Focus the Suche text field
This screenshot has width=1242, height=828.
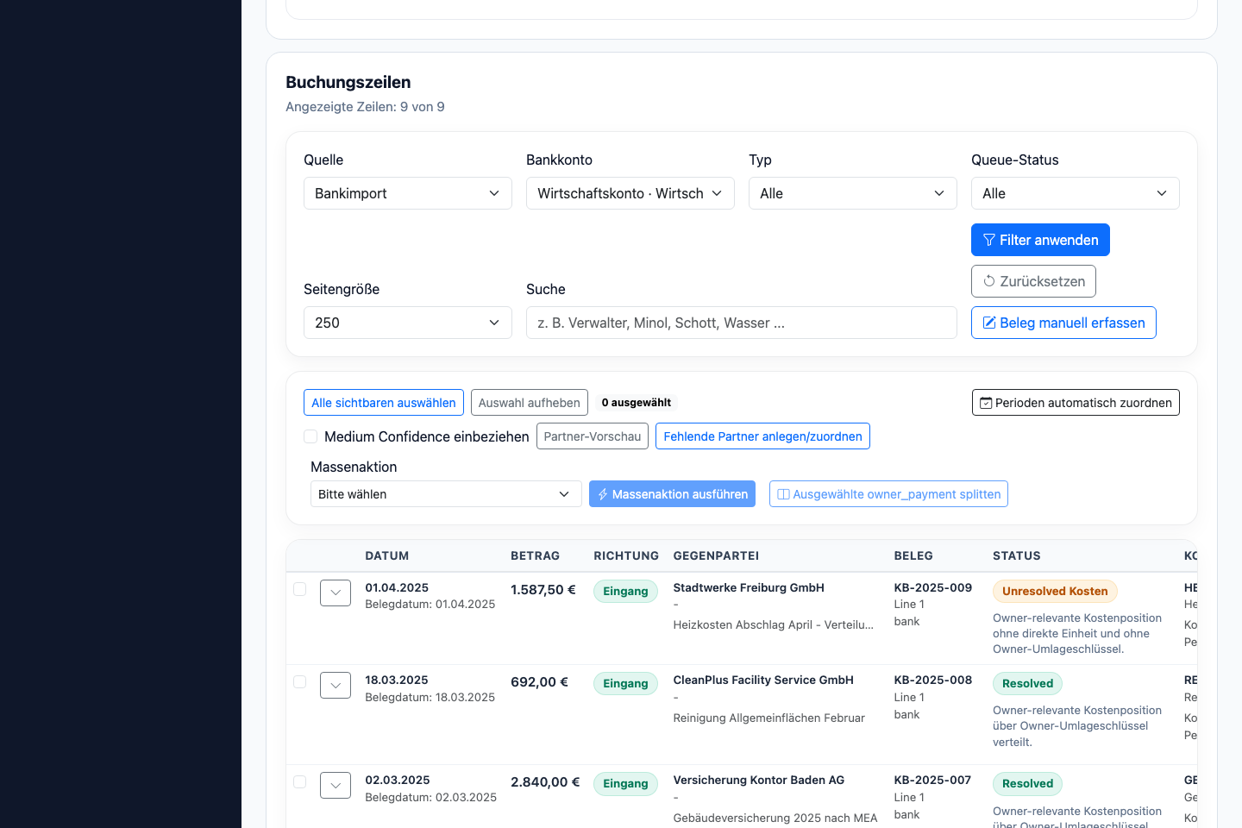[742, 323]
